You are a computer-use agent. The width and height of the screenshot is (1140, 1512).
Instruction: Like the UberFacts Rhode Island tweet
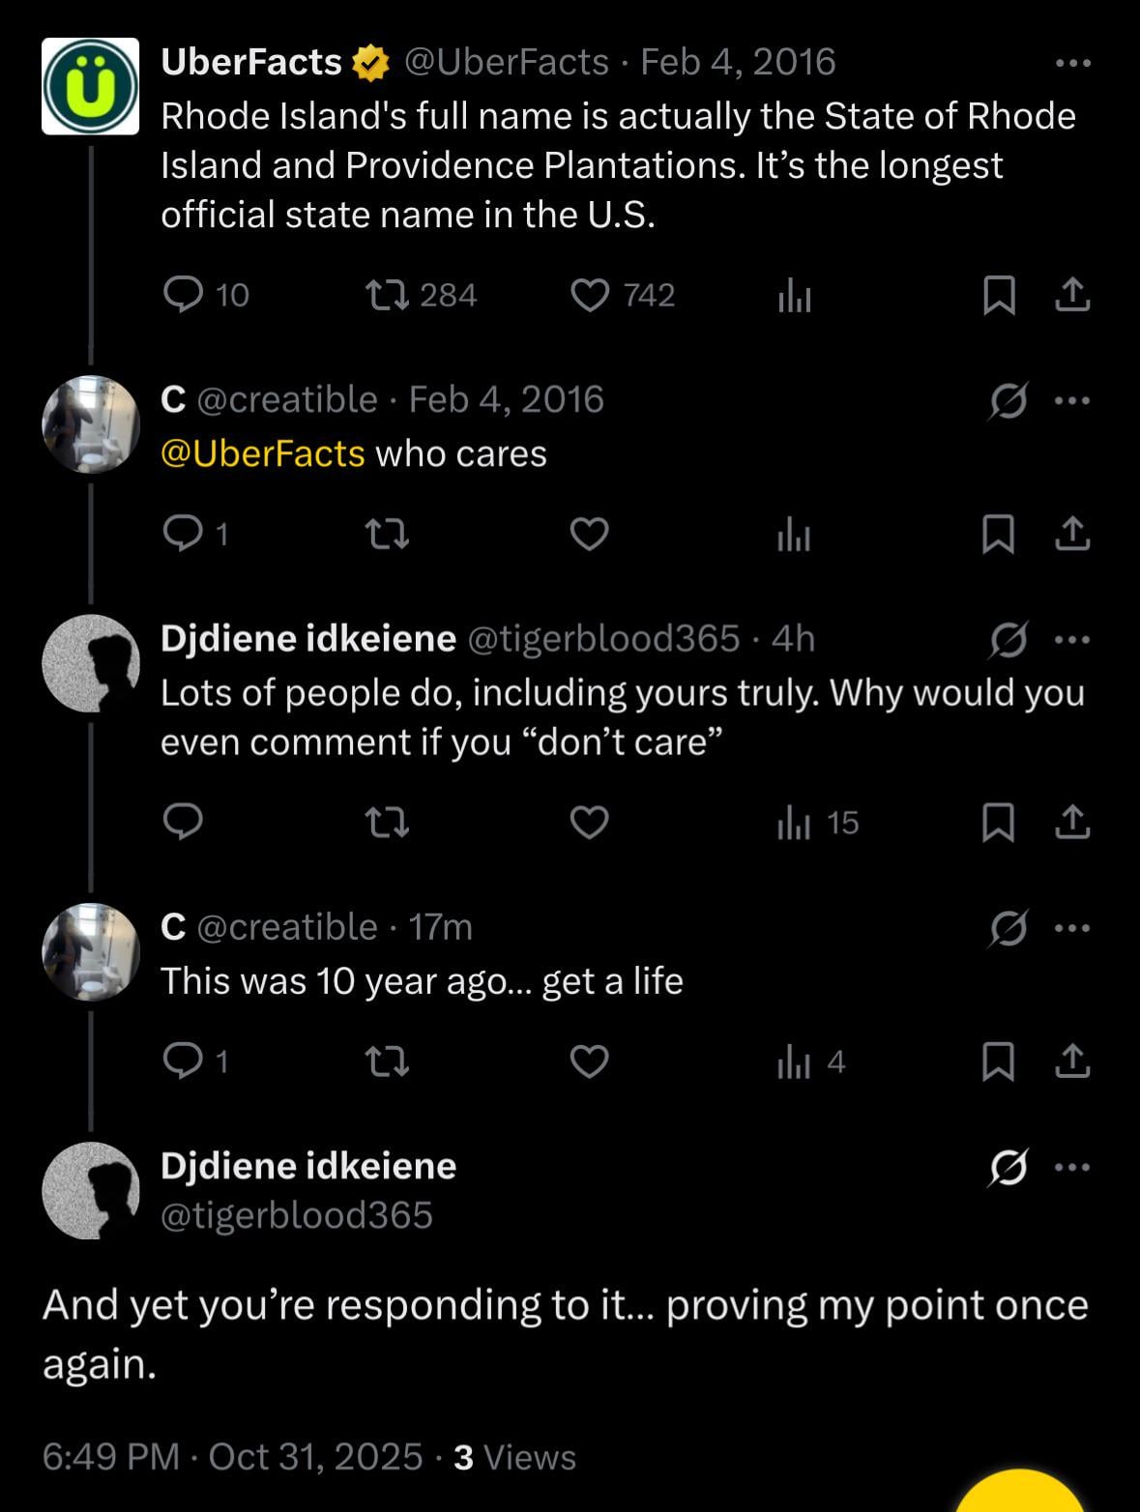pyautogui.click(x=590, y=295)
